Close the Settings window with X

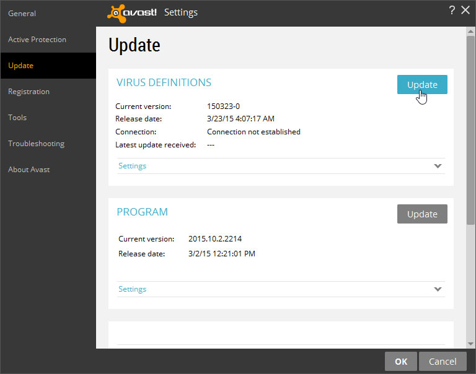click(x=465, y=10)
